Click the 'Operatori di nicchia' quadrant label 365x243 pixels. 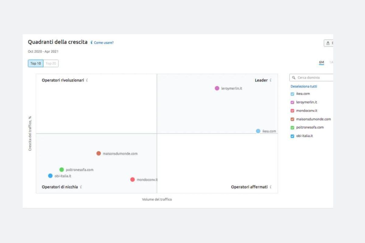[x=60, y=187]
